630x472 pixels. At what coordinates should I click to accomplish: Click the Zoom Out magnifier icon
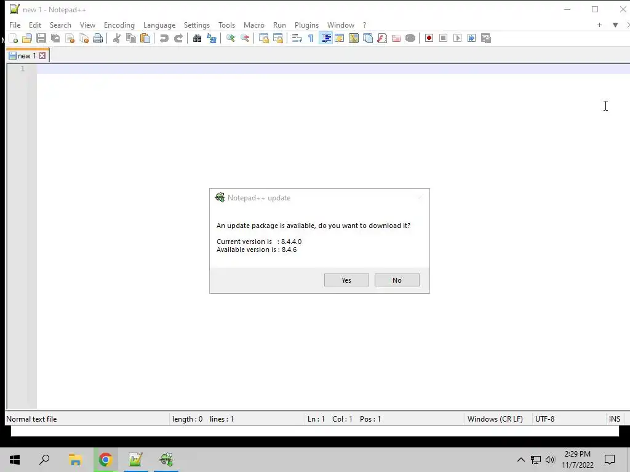244,38
